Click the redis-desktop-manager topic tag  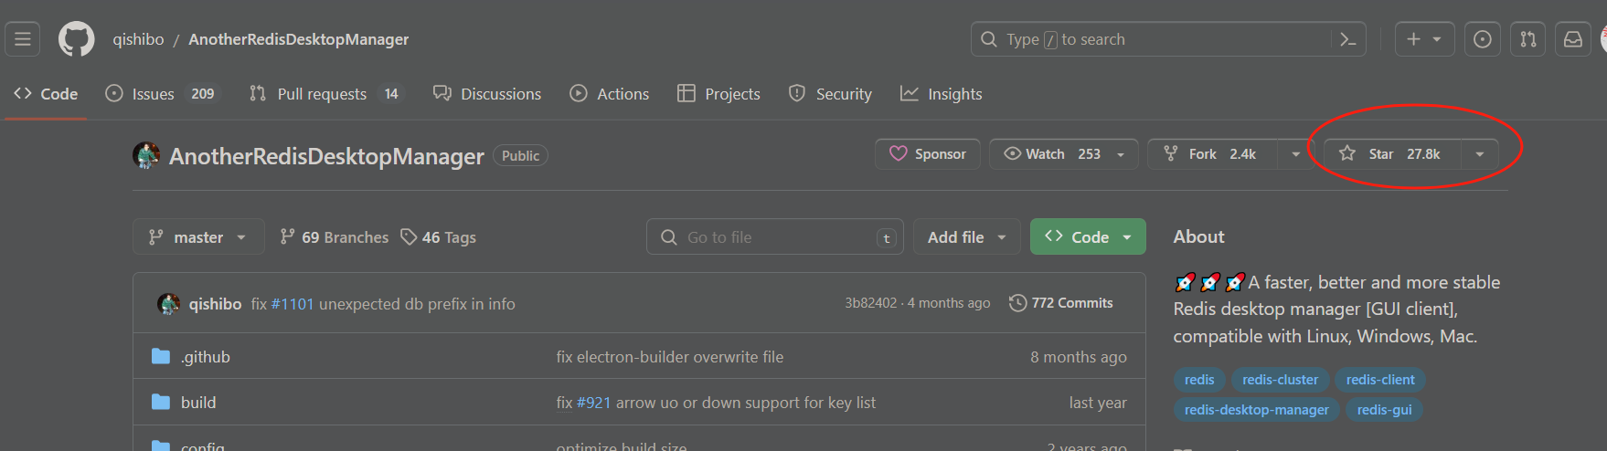coord(1257,410)
